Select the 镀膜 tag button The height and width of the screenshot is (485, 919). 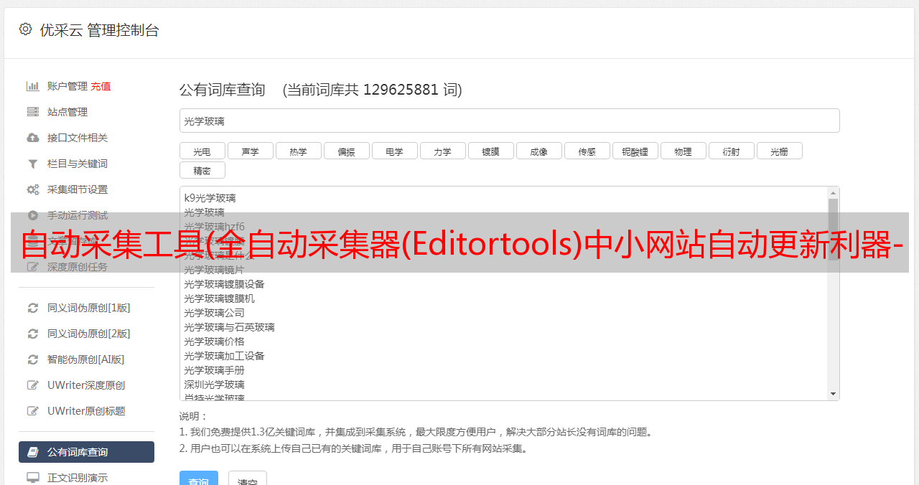tap(491, 151)
